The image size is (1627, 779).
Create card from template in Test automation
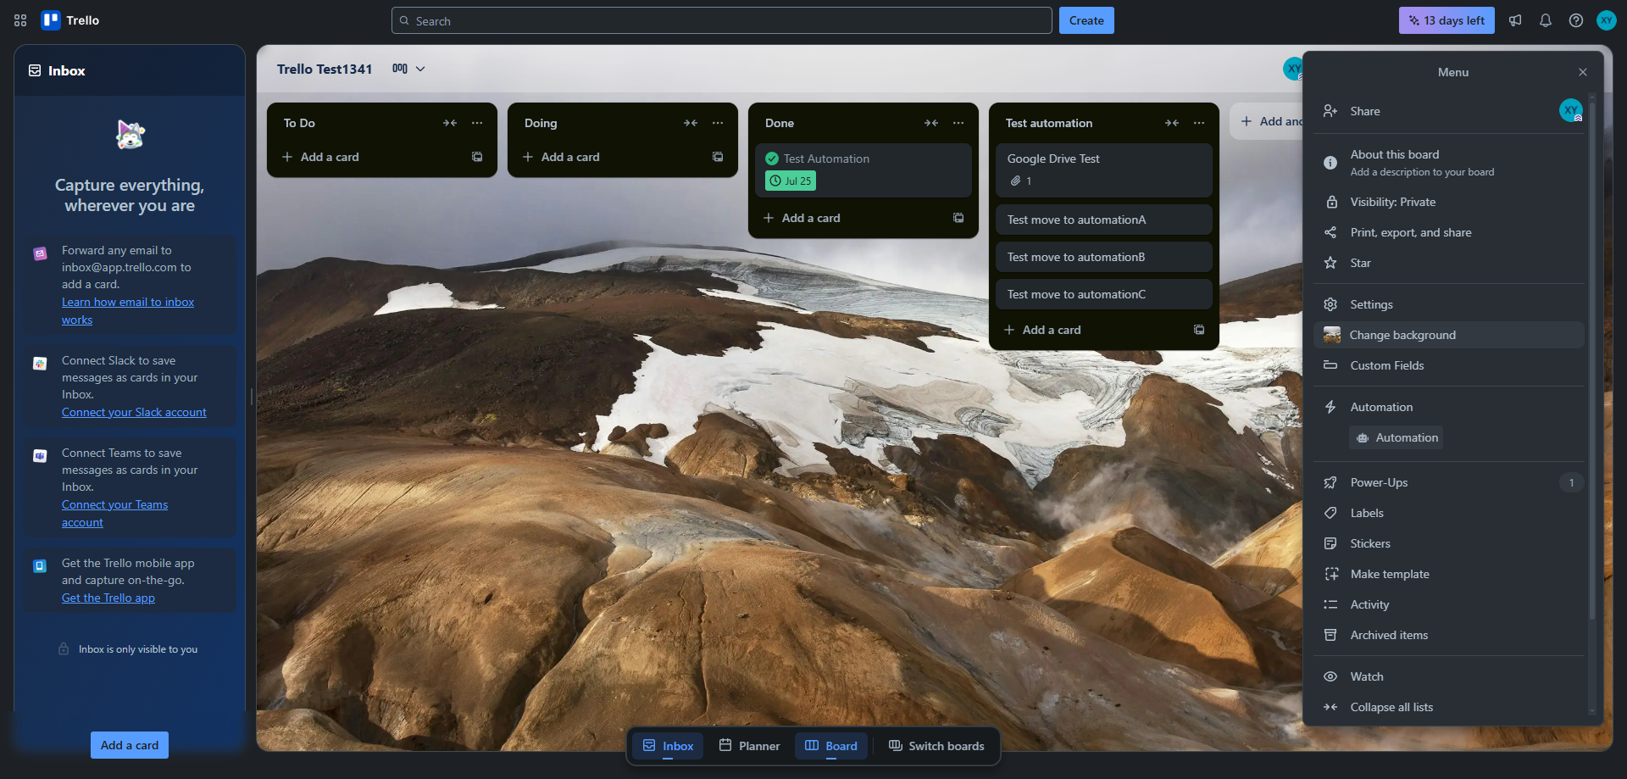click(x=1199, y=330)
